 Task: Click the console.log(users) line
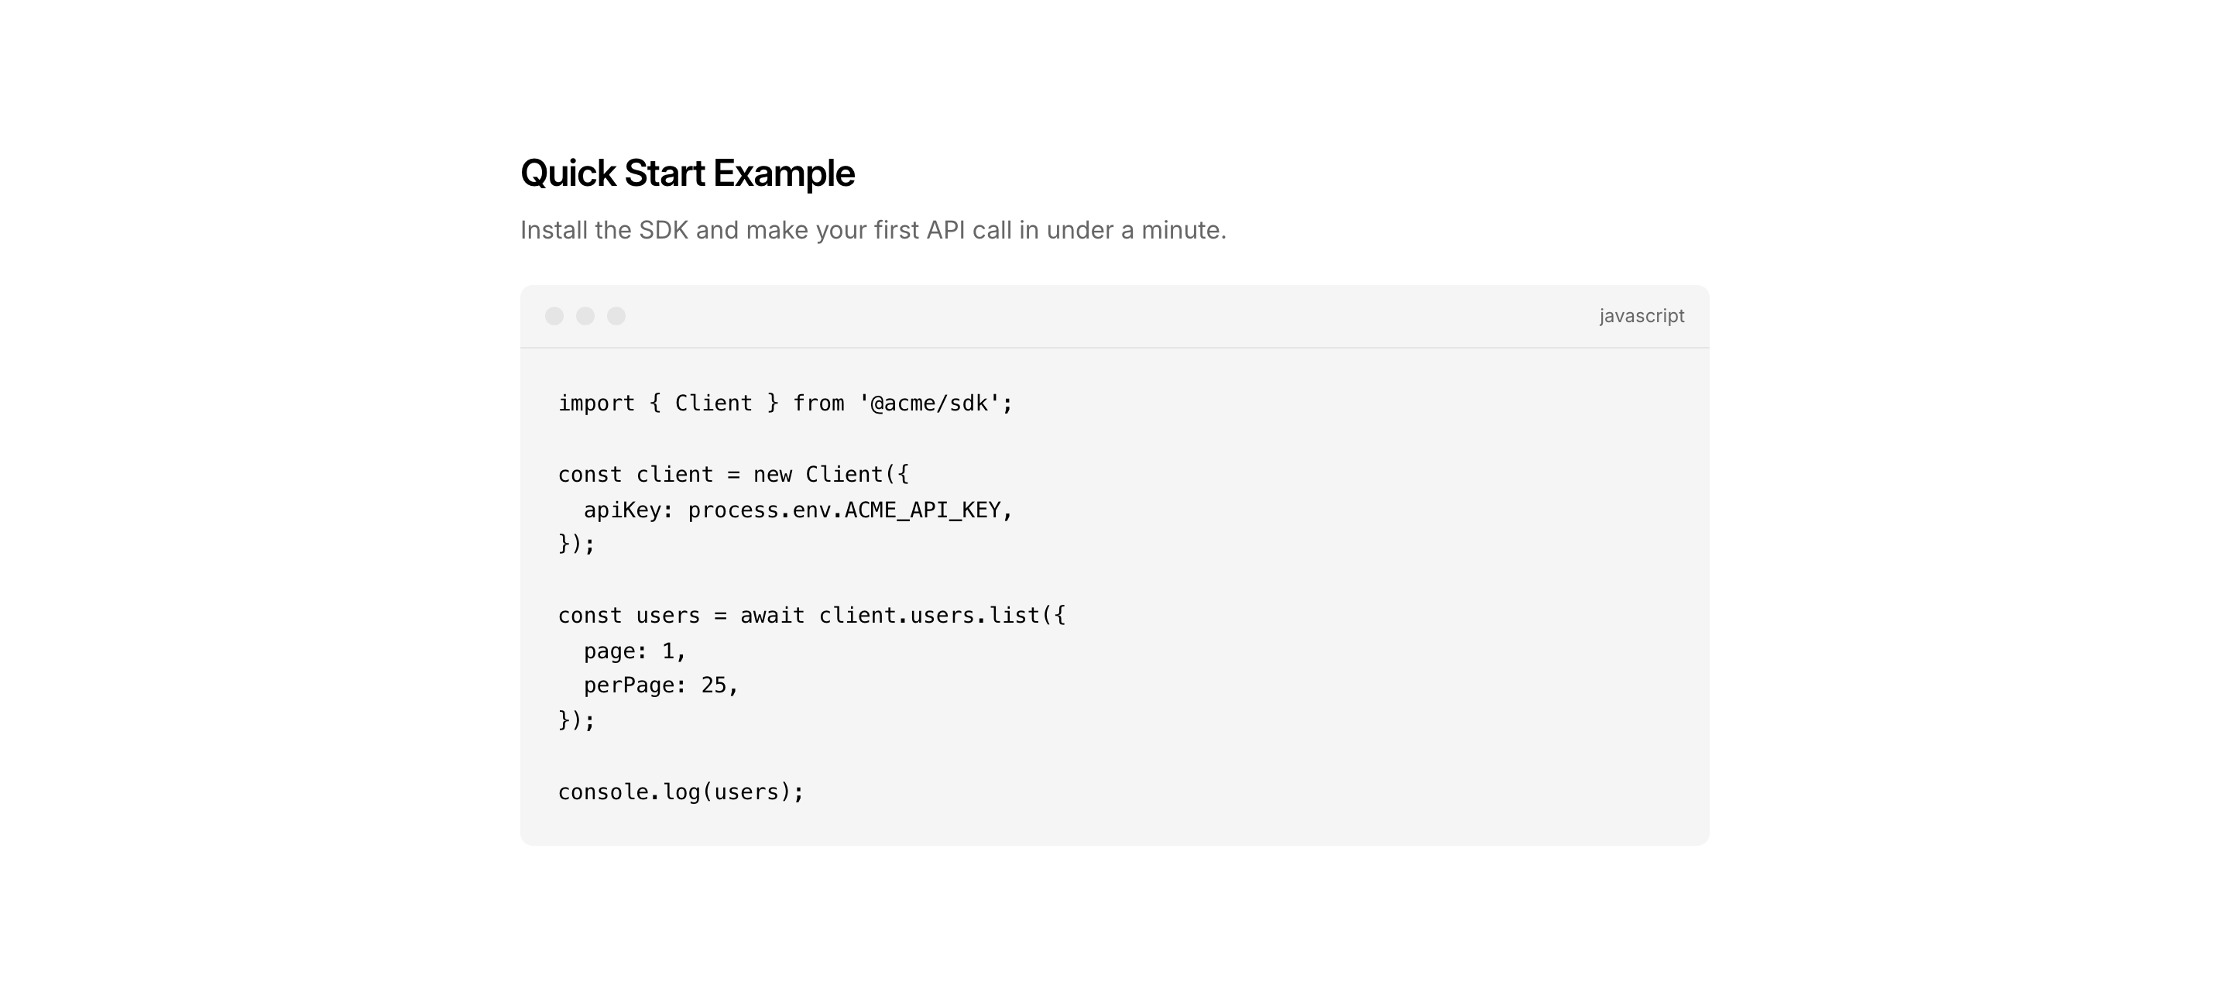pyautogui.click(x=681, y=792)
